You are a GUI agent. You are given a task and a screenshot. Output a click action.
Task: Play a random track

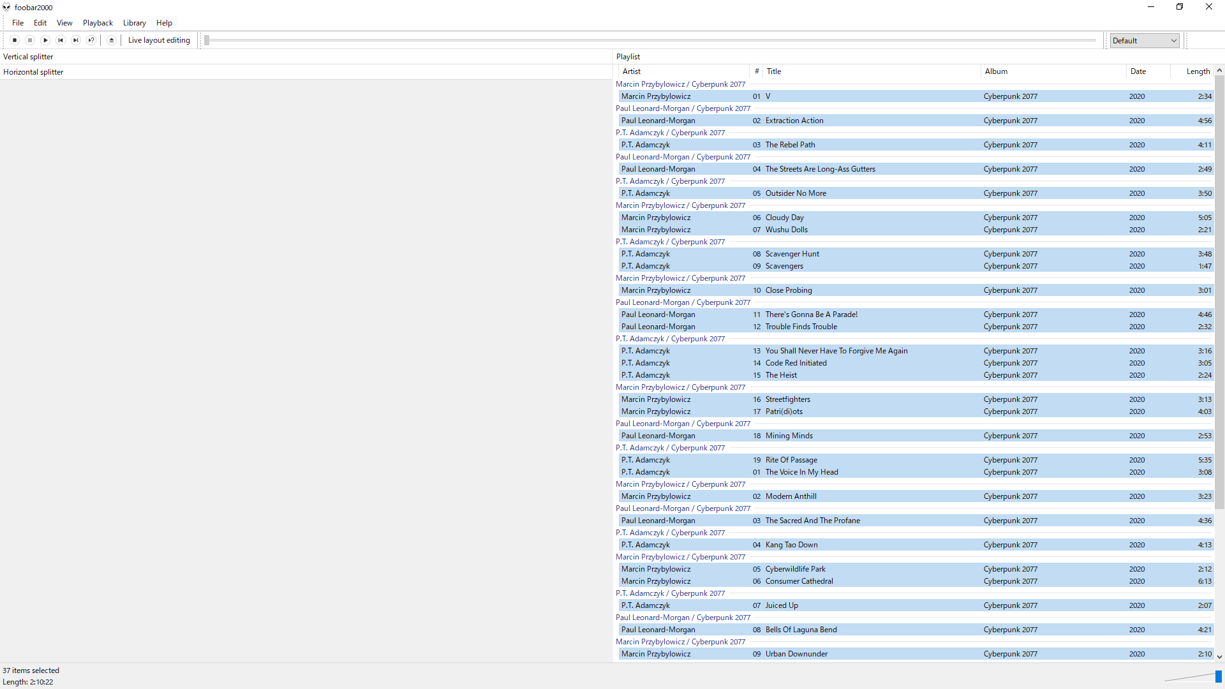[x=91, y=40]
